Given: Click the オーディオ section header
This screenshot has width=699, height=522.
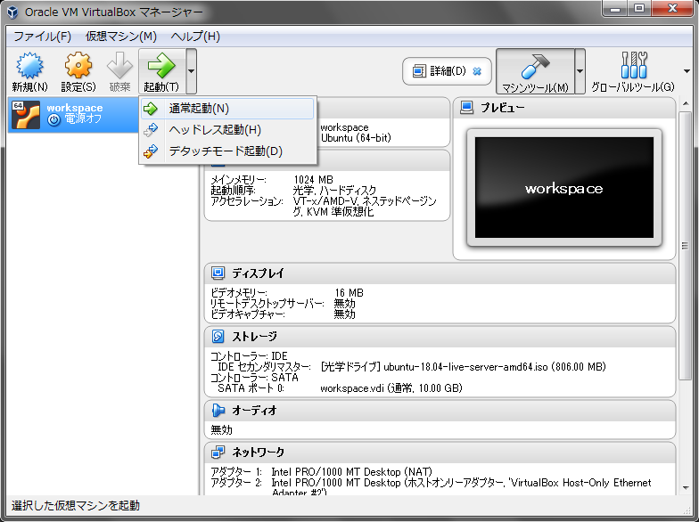Looking at the screenshot, I should tap(440, 410).
